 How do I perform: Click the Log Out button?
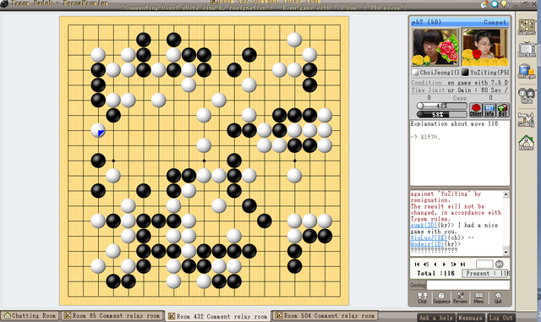(500, 318)
